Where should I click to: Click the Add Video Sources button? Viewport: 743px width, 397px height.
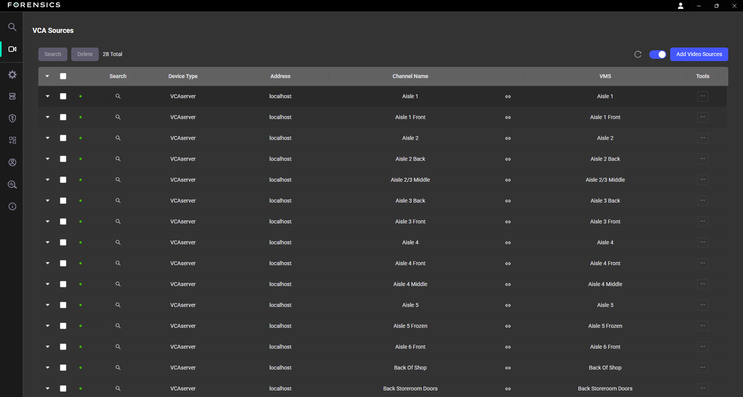699,55
